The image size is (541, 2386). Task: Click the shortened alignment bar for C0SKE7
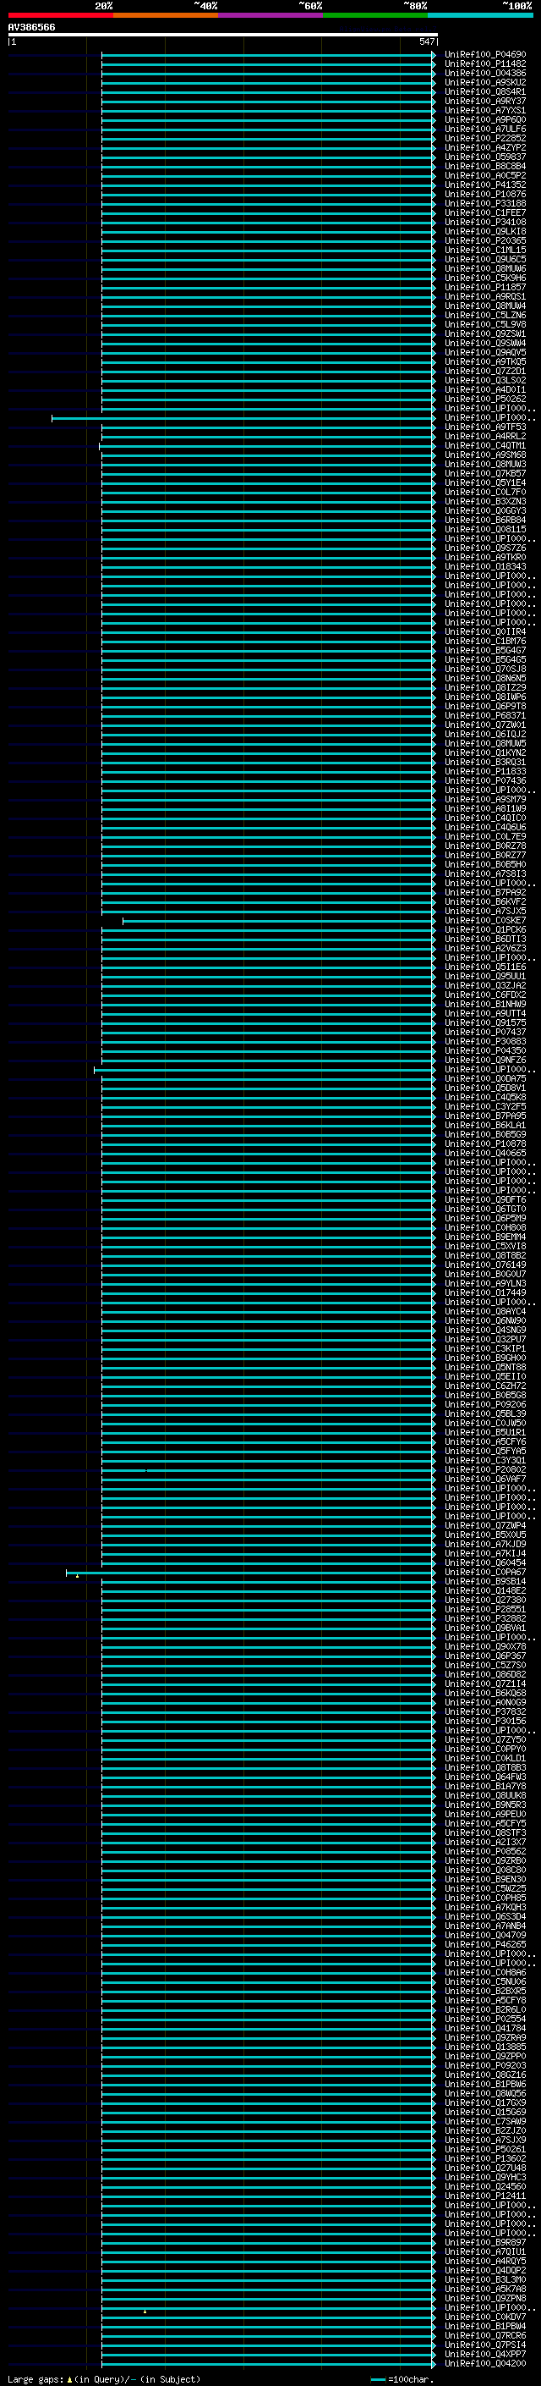pos(278,922)
